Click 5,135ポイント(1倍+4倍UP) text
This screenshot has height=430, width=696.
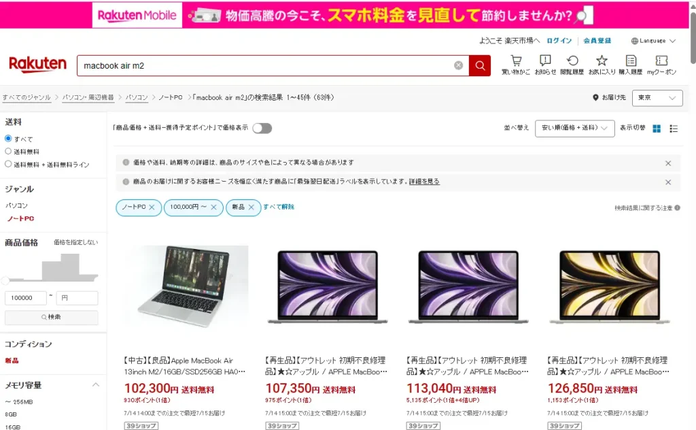point(443,400)
